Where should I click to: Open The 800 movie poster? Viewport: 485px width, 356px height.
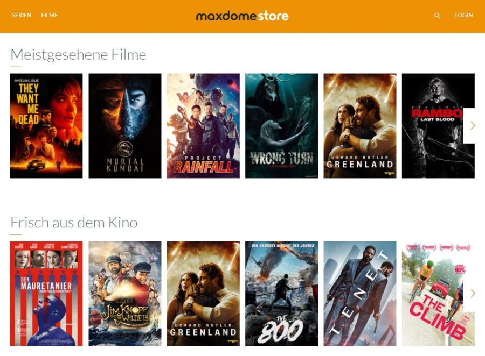pyautogui.click(x=281, y=294)
